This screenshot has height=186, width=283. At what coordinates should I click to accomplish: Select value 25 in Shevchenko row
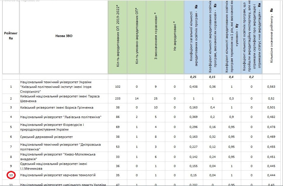click(x=156, y=98)
